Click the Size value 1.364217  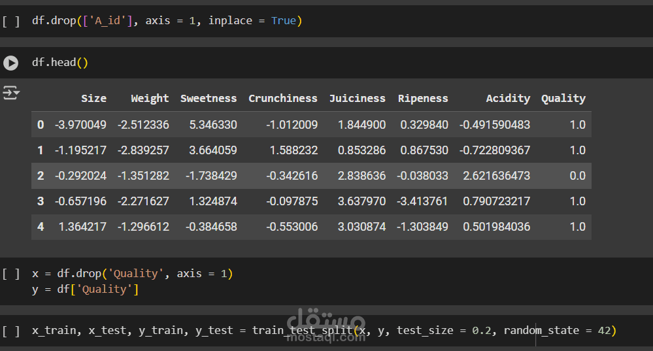(x=83, y=227)
